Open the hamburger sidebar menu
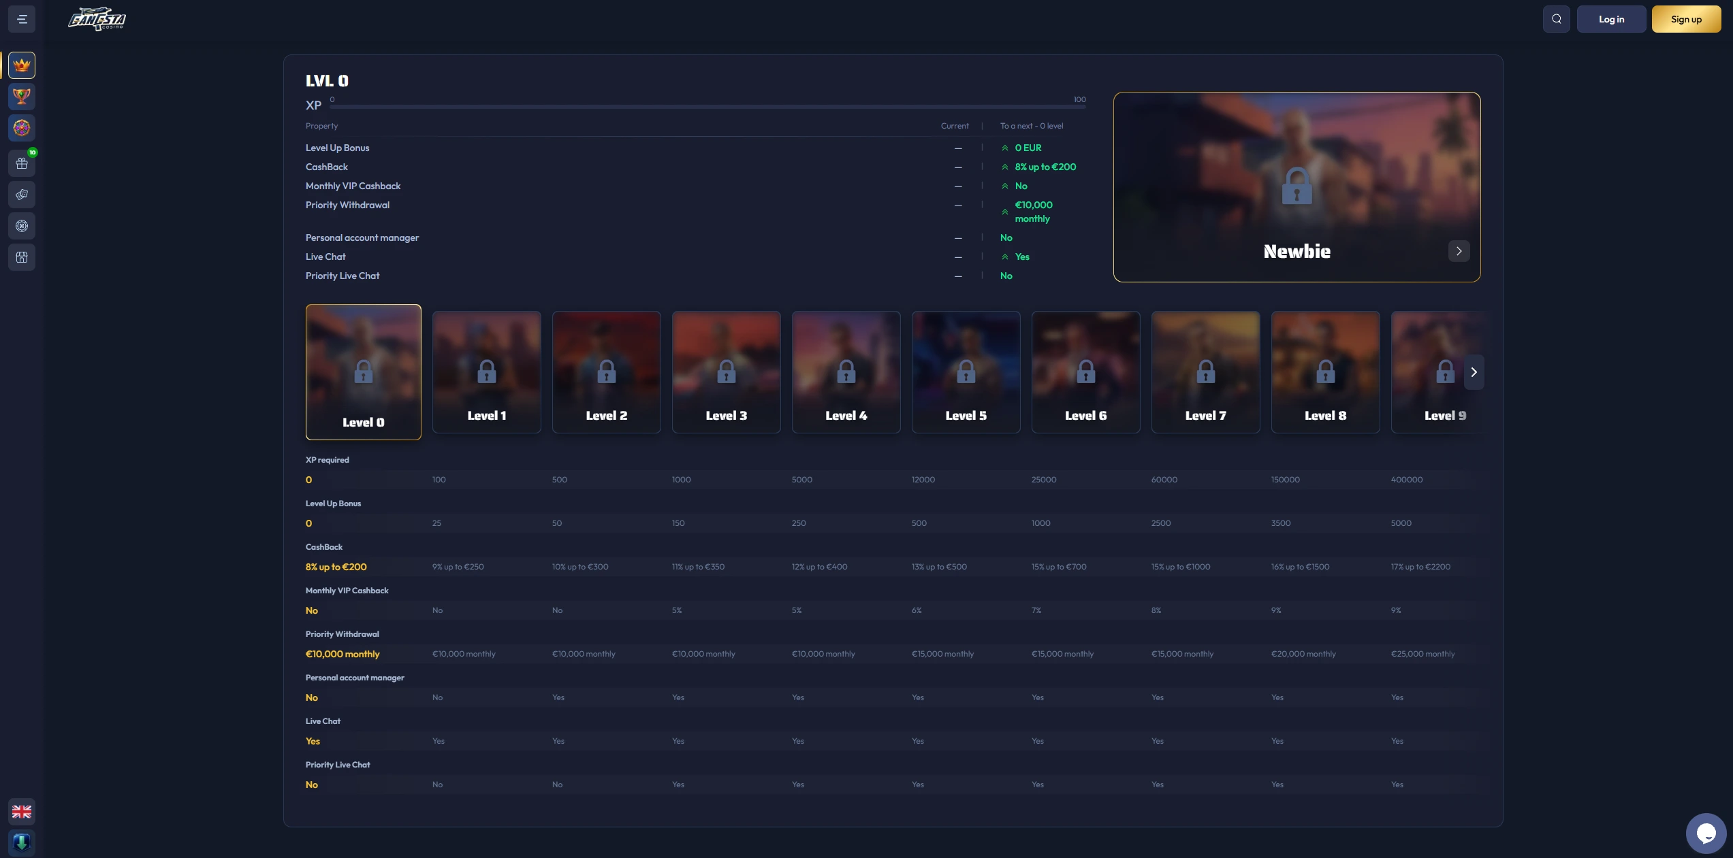Image resolution: width=1733 pixels, height=858 pixels. [x=22, y=19]
